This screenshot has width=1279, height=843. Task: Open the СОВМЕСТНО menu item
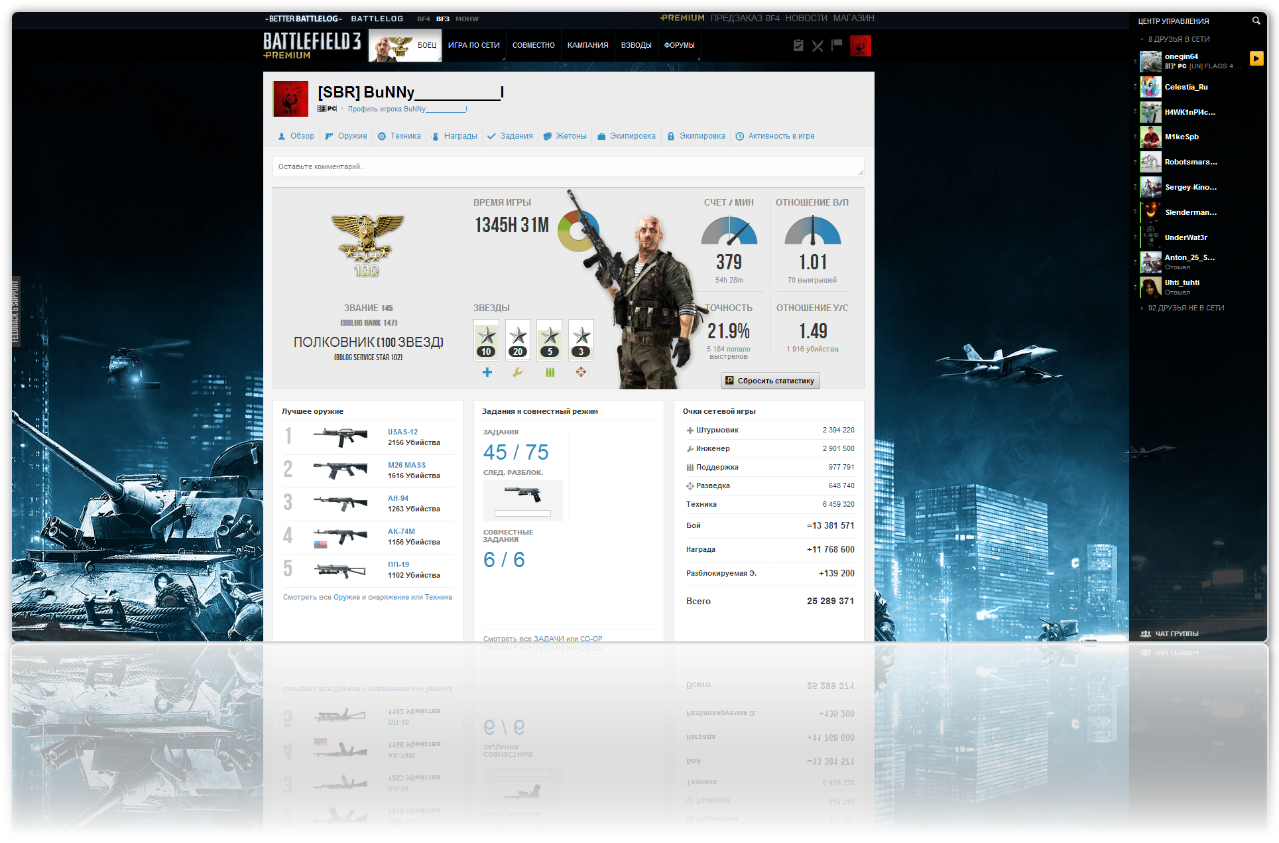[x=534, y=46]
